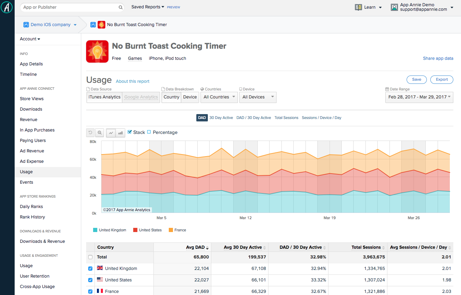Click the App Annie logo icon
Viewport: 461px width, 295px height.
[7, 7]
